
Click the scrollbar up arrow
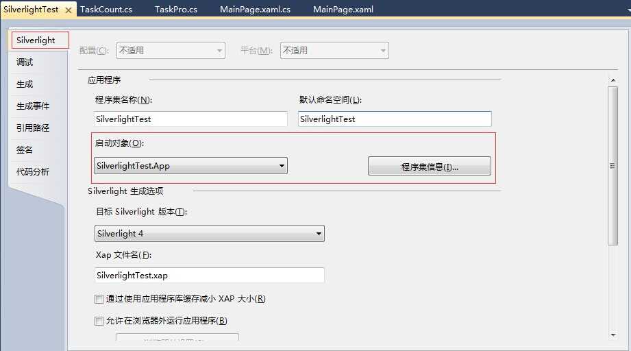pos(613,80)
